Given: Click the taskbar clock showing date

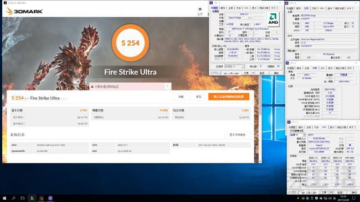Looking at the screenshot, I should pyautogui.click(x=343, y=198).
